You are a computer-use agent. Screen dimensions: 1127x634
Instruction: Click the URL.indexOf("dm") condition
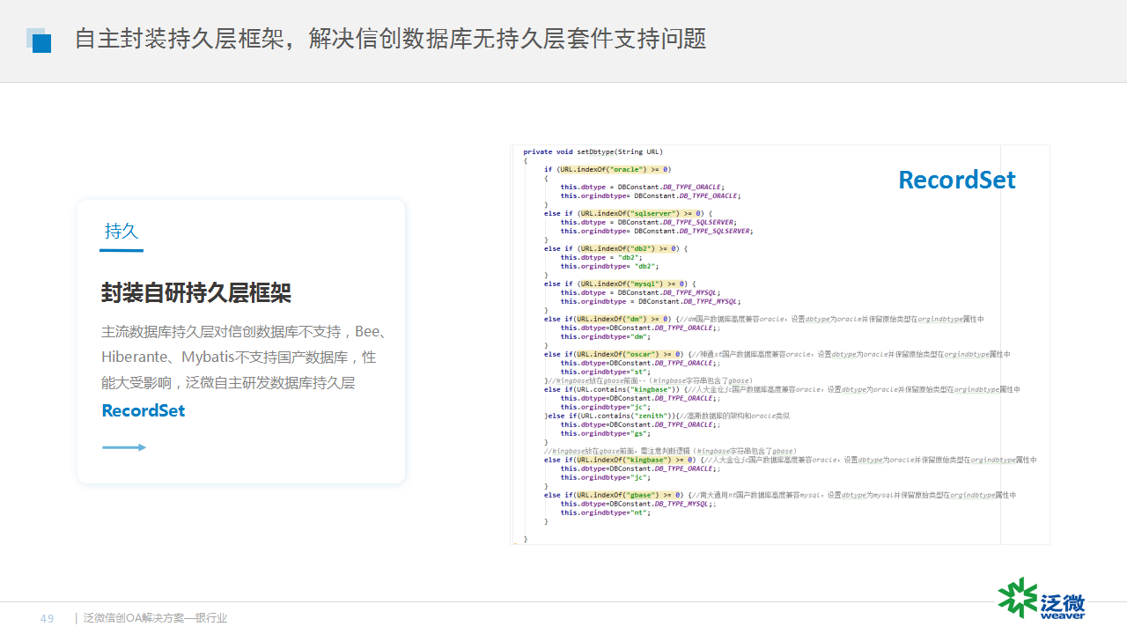tap(624, 319)
